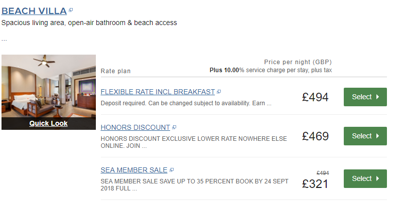This screenshot has height=209, width=402.
Task: Select the £321 Sea Member Sale rate
Action: 365,178
